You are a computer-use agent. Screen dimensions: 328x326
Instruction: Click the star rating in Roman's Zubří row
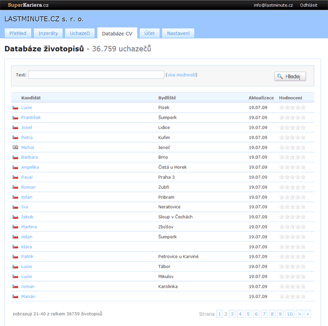click(292, 187)
